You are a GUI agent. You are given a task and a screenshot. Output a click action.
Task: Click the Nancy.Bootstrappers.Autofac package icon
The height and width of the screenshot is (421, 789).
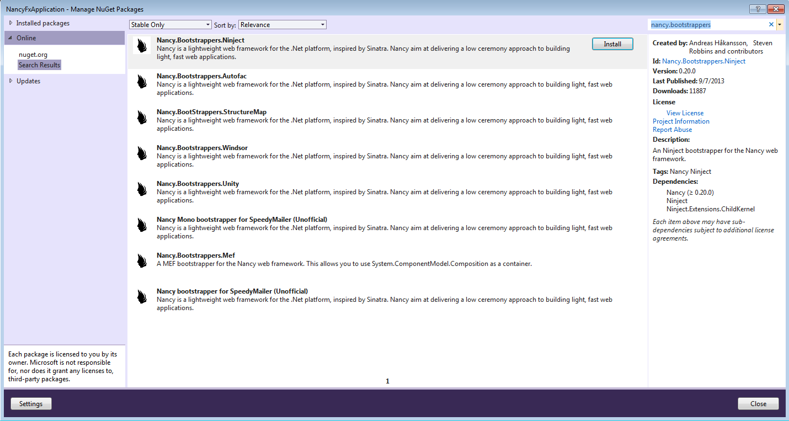point(142,81)
